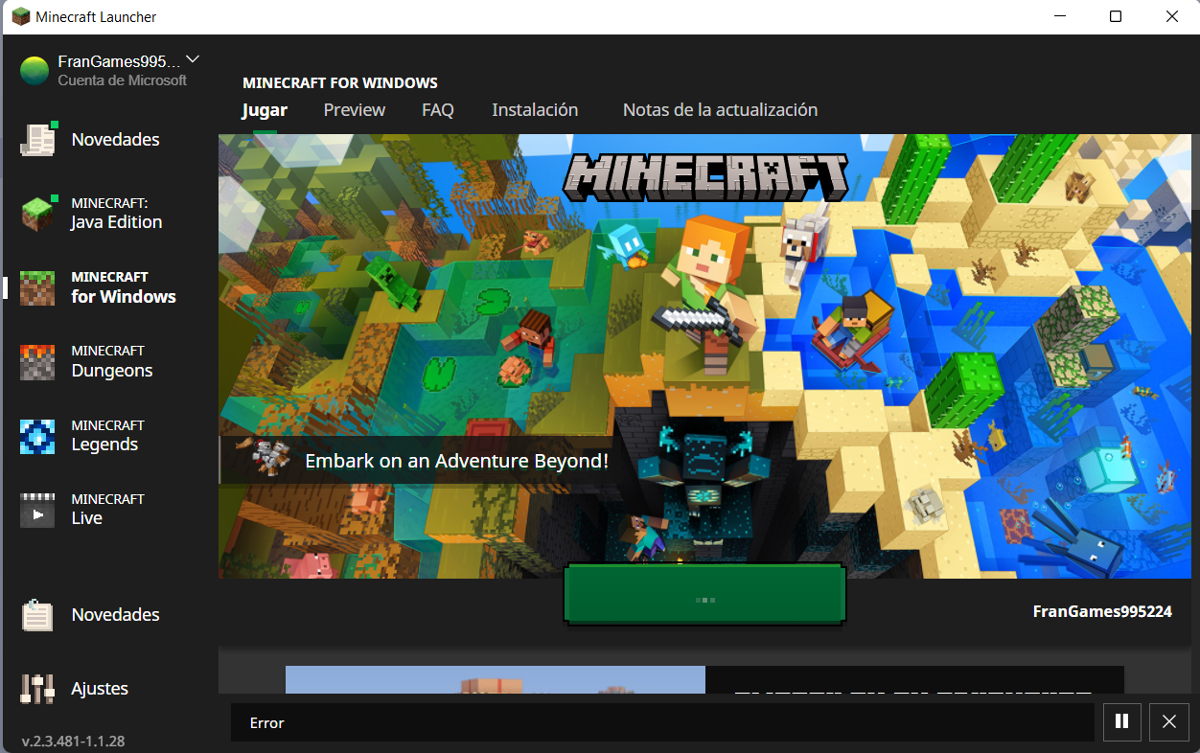The width and height of the screenshot is (1200, 753).
Task: Open the bottom Novedades clipboard icon
Action: click(x=38, y=615)
